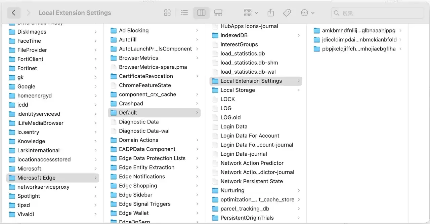Click the Share toolbar icon
This screenshot has height=224, width=430.
[x=271, y=13]
